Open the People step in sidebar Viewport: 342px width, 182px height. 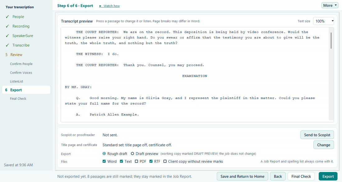point(18,16)
